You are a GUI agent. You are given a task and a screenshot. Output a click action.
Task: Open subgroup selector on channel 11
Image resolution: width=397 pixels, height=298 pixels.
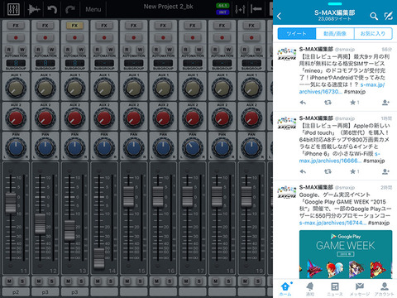16,63
